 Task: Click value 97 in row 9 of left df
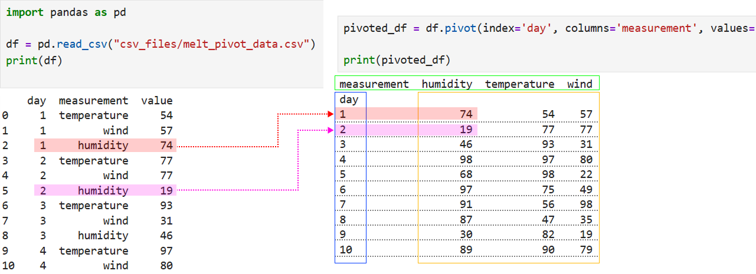166,250
